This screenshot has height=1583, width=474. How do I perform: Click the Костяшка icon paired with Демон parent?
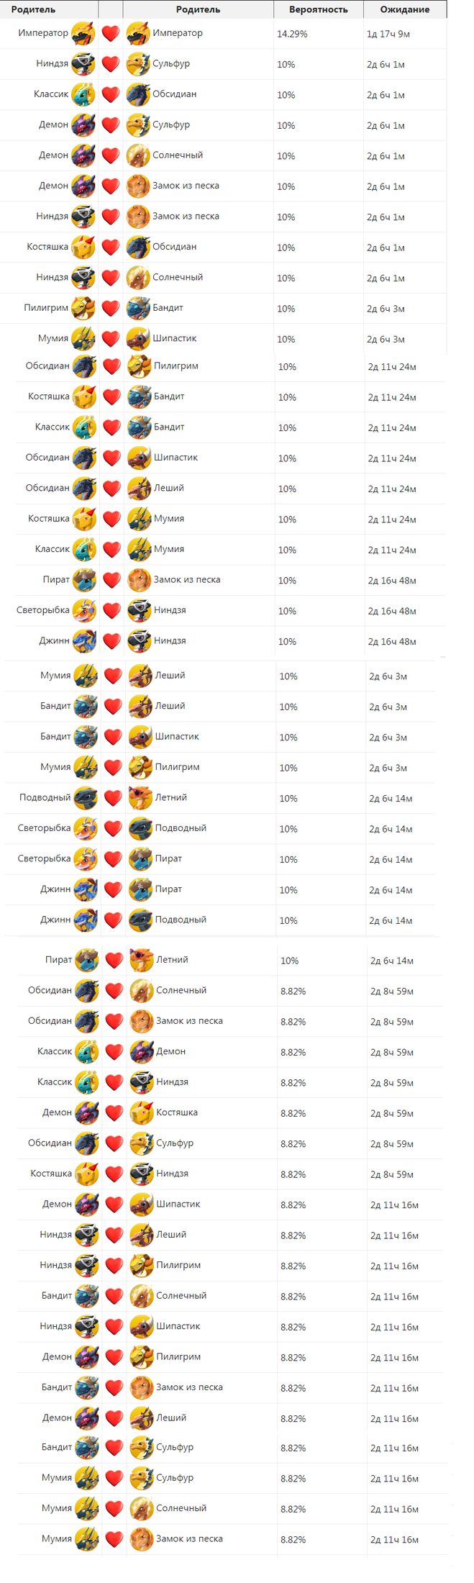pyautogui.click(x=142, y=1113)
